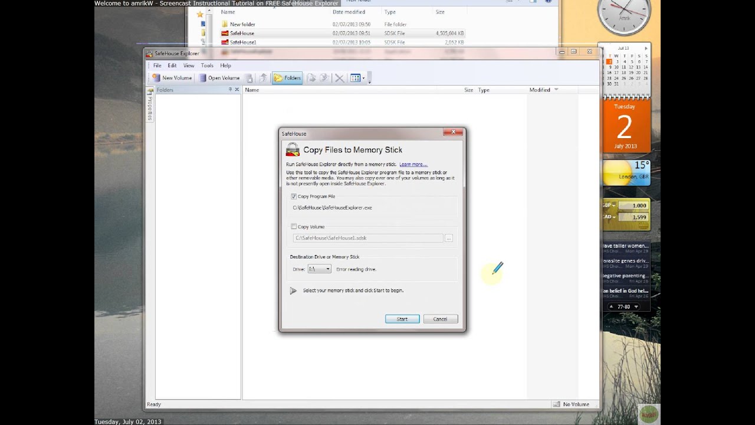
Task: Click the Type column header in file window
Action: 390,12
